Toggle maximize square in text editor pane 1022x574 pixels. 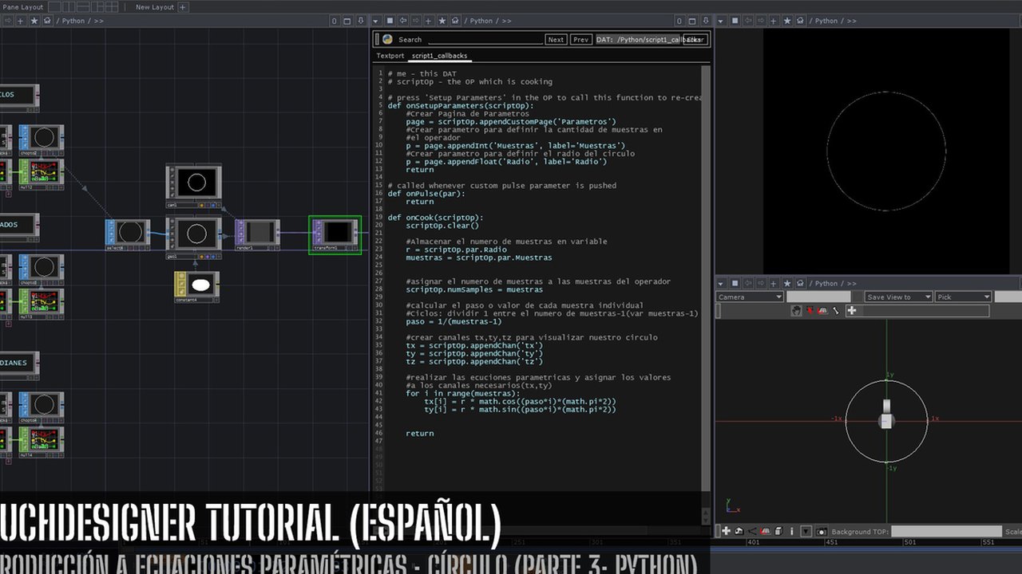pyautogui.click(x=390, y=21)
